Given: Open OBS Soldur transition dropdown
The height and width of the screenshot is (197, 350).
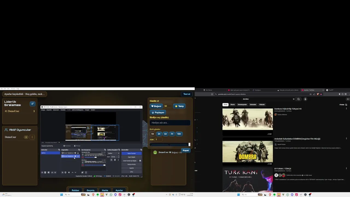Looking at the screenshot, I should [x=113, y=153].
